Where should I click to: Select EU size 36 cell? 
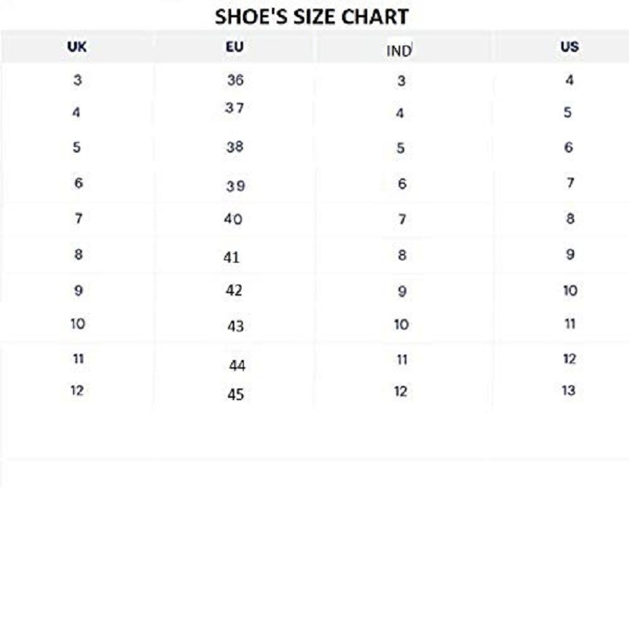pos(235,80)
